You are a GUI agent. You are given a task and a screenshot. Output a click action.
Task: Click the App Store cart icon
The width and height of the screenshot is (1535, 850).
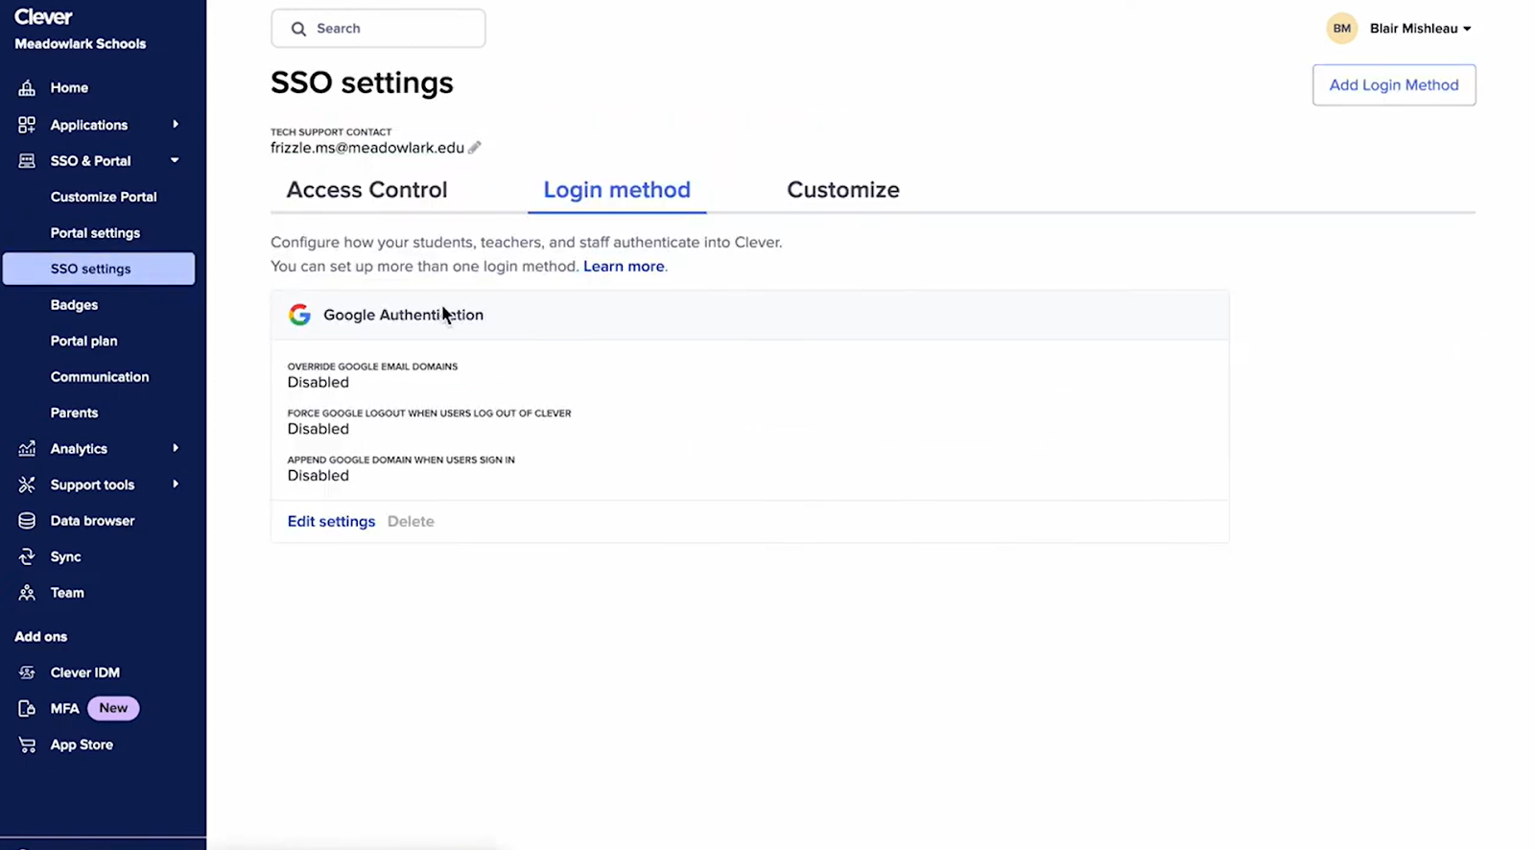pyautogui.click(x=27, y=744)
